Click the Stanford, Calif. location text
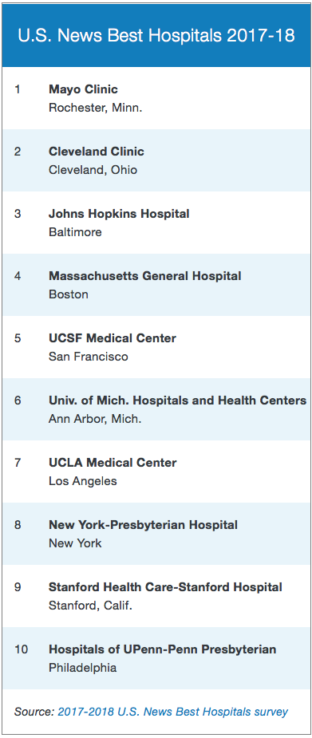This screenshot has width=312, height=738. coord(90,606)
